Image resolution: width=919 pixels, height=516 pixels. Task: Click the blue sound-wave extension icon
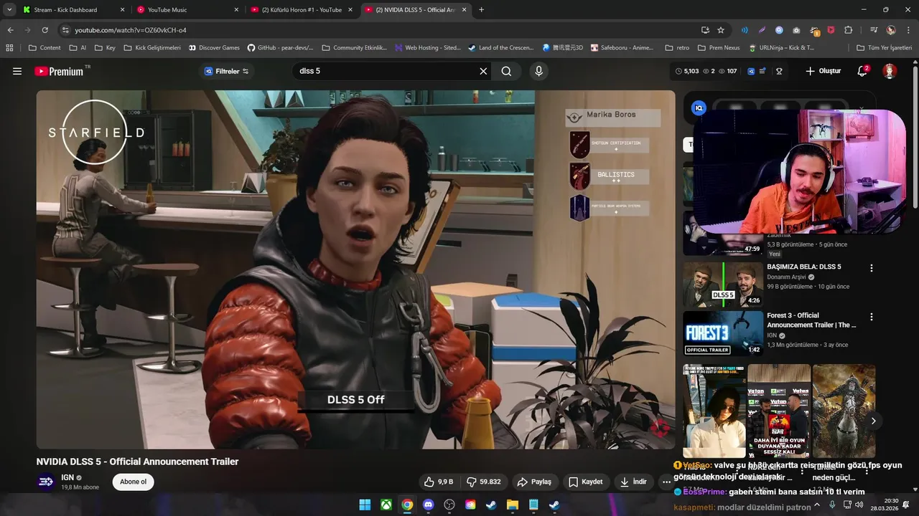745,30
